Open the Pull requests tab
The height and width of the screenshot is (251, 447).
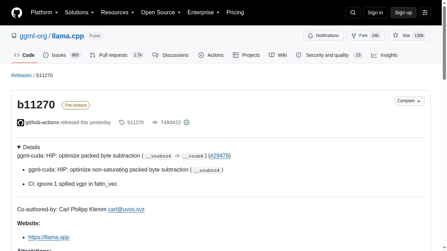click(117, 55)
